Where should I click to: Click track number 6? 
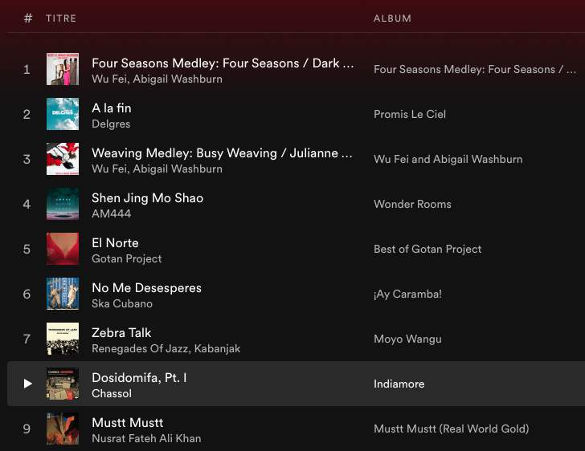point(27,294)
